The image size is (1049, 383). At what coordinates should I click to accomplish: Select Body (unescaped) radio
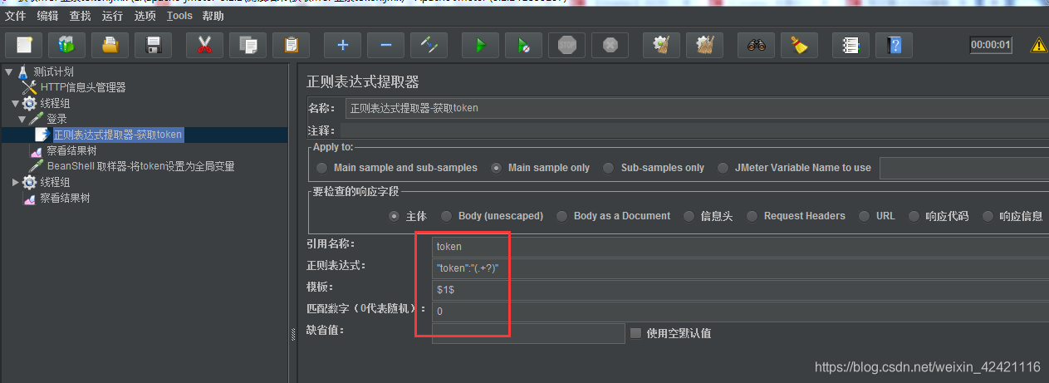(x=447, y=216)
